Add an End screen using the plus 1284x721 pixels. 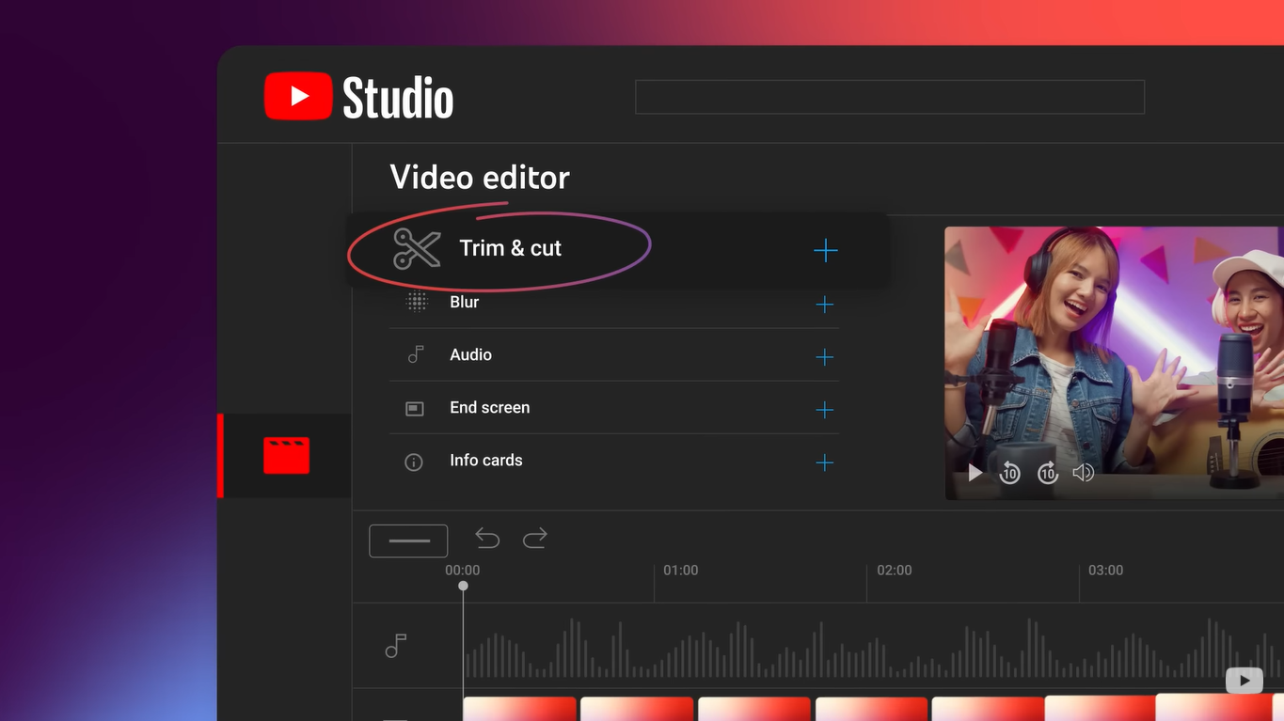click(x=825, y=409)
